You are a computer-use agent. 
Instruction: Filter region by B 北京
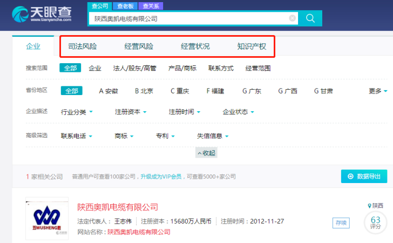(144, 91)
